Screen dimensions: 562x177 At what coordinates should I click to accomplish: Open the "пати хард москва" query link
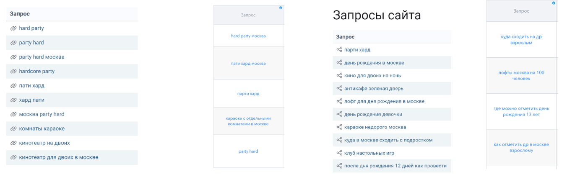[x=248, y=64]
